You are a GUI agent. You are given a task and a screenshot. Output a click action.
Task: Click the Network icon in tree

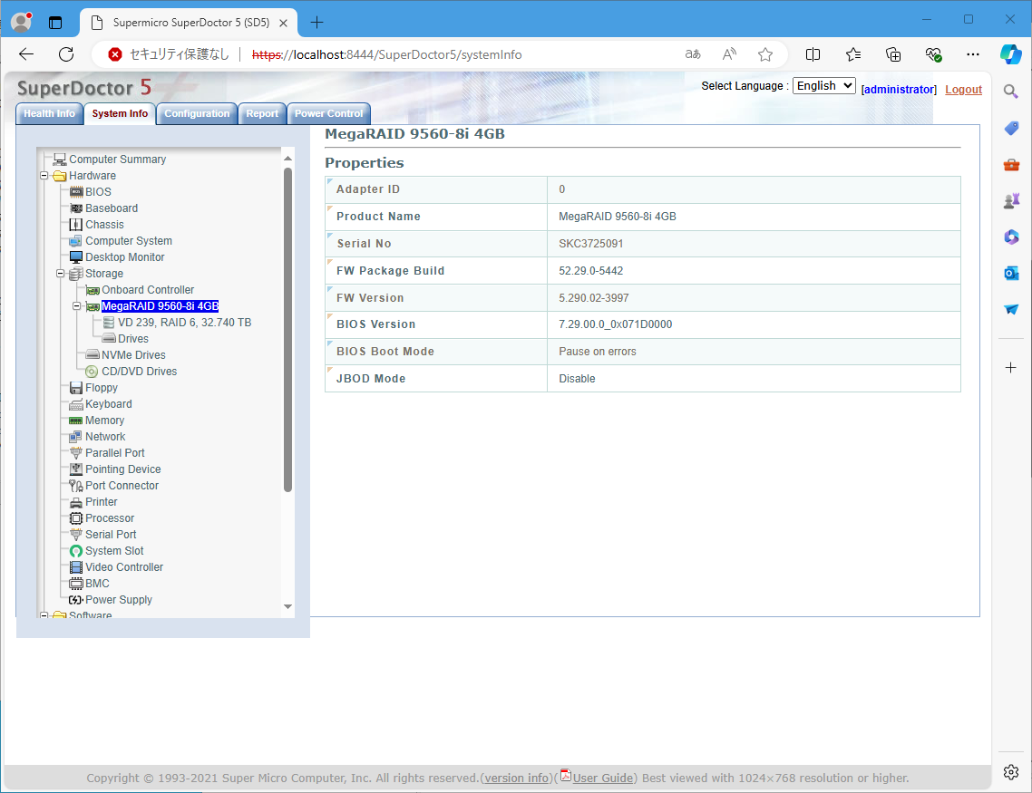(76, 437)
